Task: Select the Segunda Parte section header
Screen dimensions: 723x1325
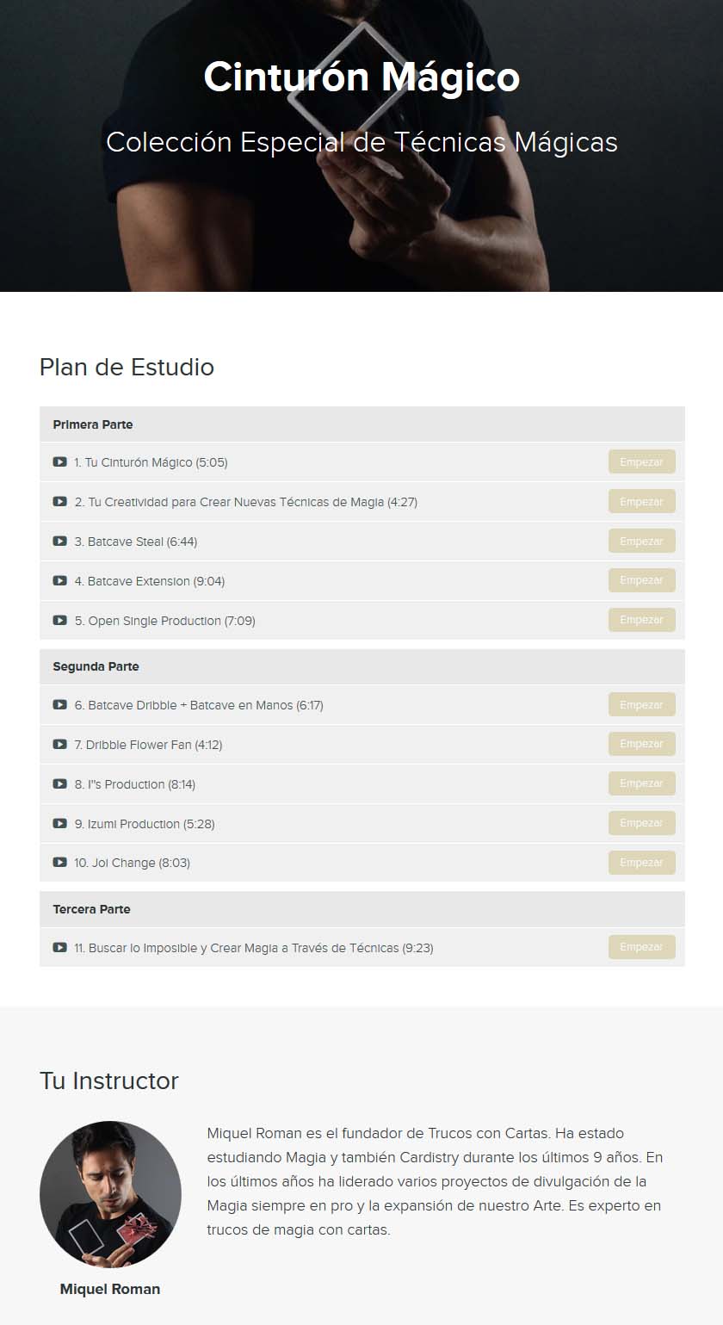Action: [96, 666]
